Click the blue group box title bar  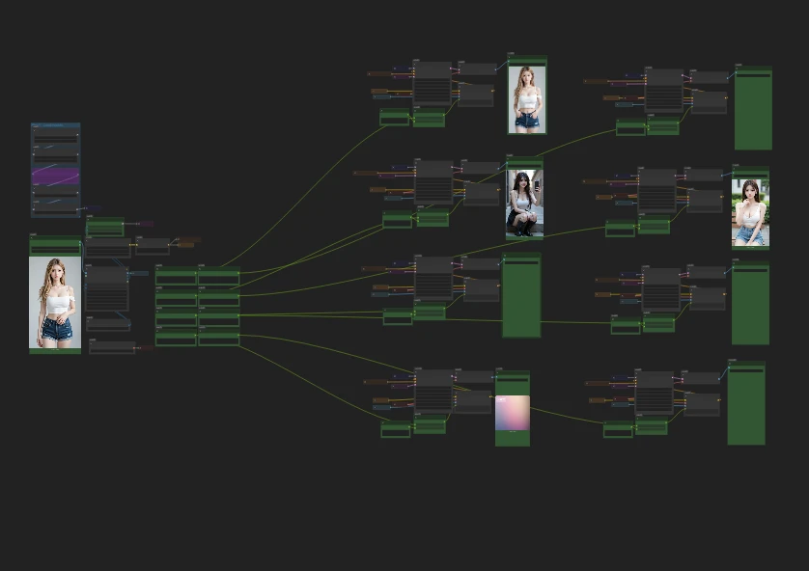click(x=55, y=124)
